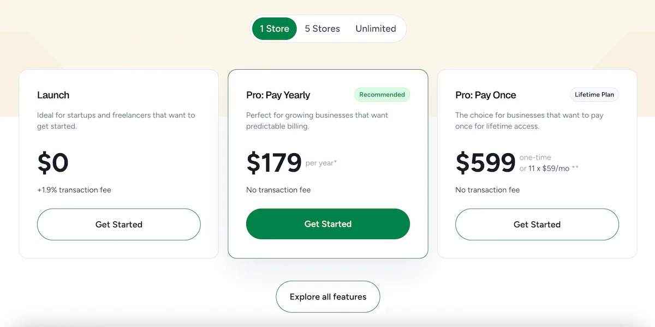Click the +1.9% transaction fee text
655x327 pixels.
tap(74, 190)
